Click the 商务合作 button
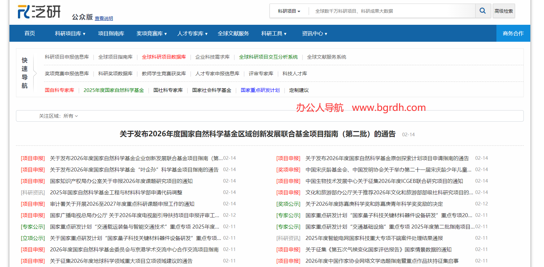The width and height of the screenshot is (544, 267). pos(513,33)
